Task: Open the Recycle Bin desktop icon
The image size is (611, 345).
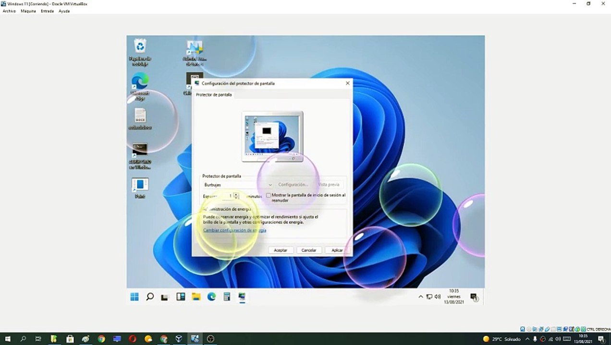Action: 140,52
